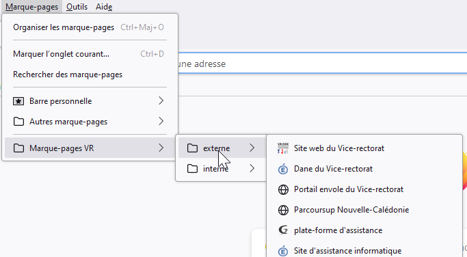Expand the Barre personnelle chevron arrow

161,100
